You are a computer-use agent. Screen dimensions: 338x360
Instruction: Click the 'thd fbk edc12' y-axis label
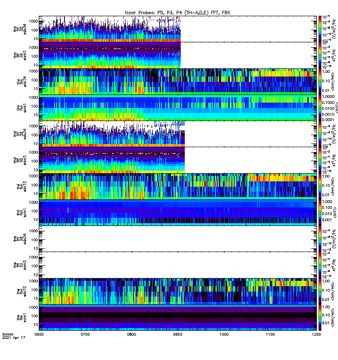pyautogui.click(x=22, y=186)
